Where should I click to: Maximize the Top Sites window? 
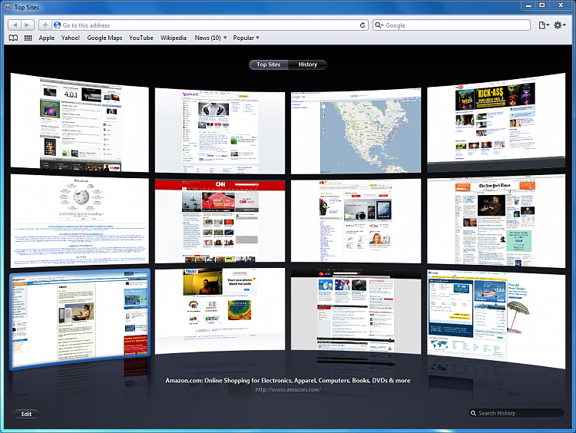(542, 5)
